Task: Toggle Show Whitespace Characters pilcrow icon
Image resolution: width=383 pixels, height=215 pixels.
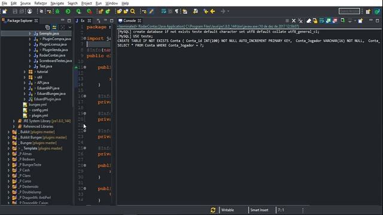Action: pos(177,11)
